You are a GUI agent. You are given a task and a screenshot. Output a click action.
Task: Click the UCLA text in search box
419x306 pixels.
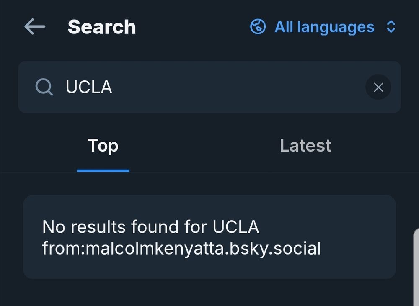pyautogui.click(x=89, y=87)
